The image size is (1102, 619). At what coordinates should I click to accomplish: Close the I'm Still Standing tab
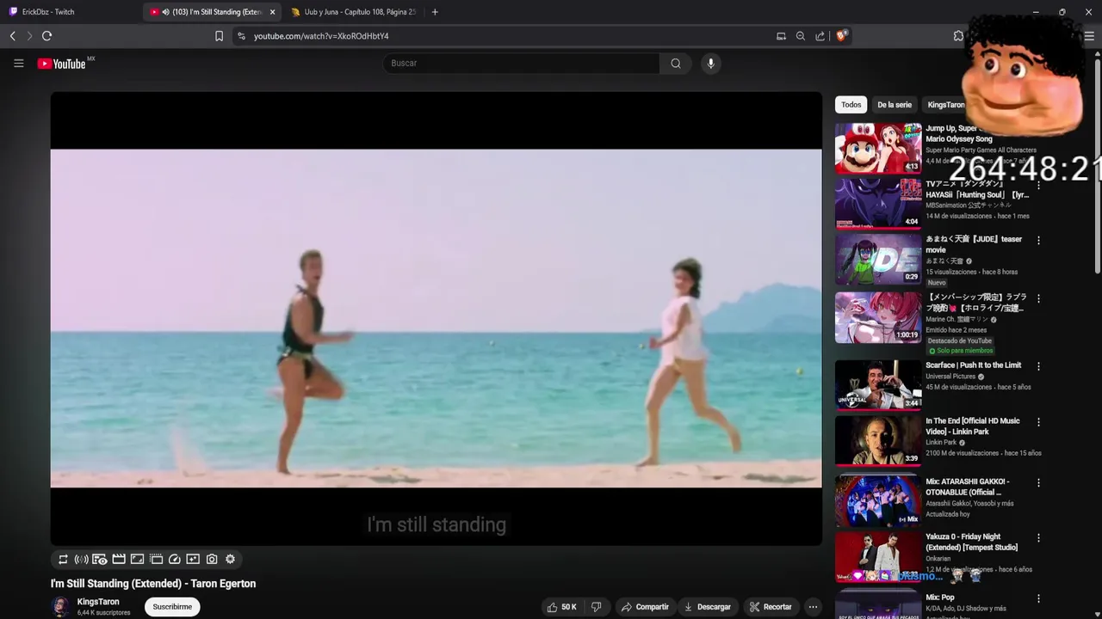272,12
